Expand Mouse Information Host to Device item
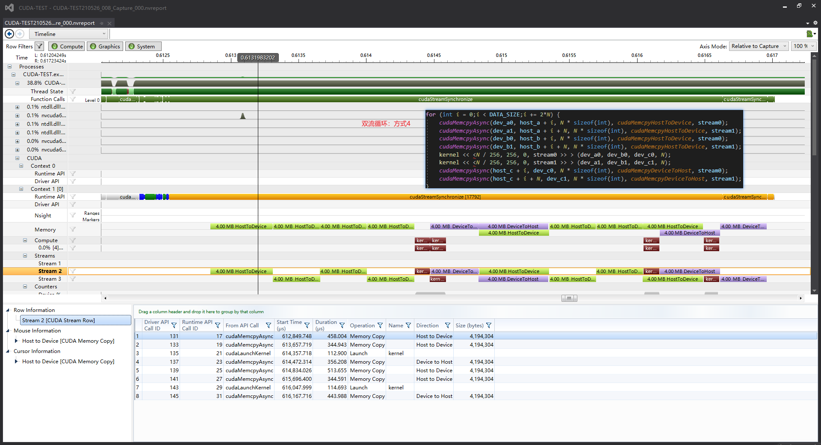The image size is (821, 445). pos(16,341)
